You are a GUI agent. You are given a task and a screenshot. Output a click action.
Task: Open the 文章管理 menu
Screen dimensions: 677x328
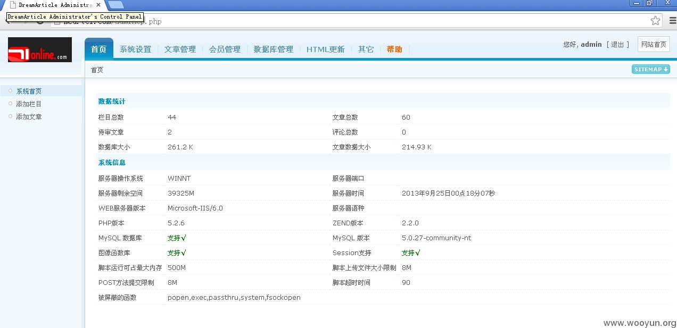[x=180, y=49]
